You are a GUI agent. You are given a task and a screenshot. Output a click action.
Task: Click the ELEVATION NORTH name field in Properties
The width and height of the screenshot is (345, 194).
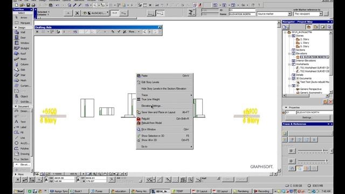pyautogui.click(x=315, y=113)
